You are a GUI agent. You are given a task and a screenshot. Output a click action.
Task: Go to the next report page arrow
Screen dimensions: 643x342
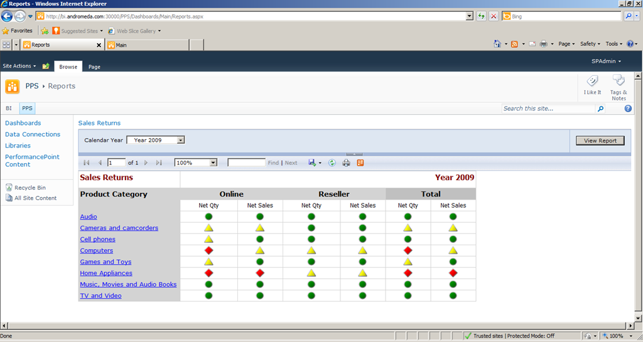[146, 163]
